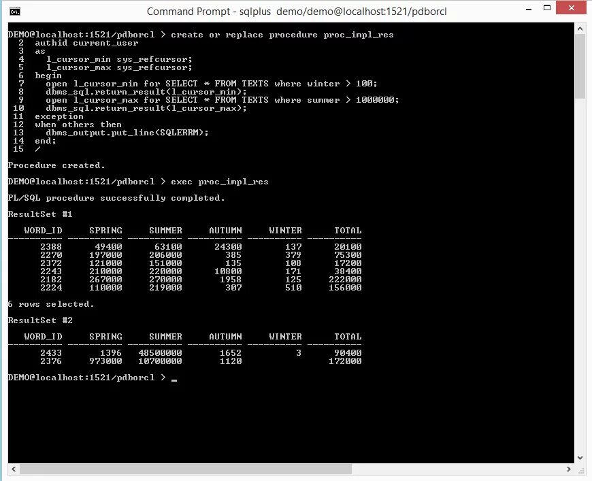Click WORD_ID value 2224
Viewport: 592px width, 481px height.
coord(51,287)
